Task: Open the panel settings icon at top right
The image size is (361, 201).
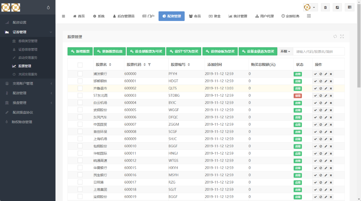Action: tap(350, 7)
